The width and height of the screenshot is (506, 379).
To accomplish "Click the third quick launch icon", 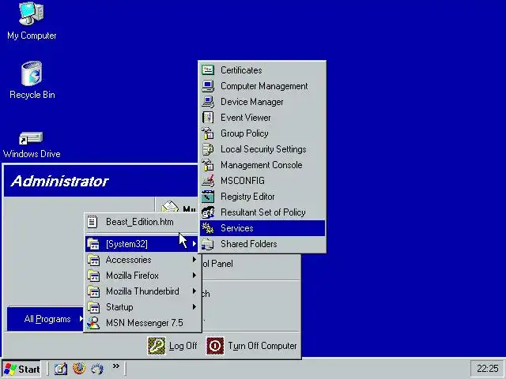I will [x=97, y=369].
